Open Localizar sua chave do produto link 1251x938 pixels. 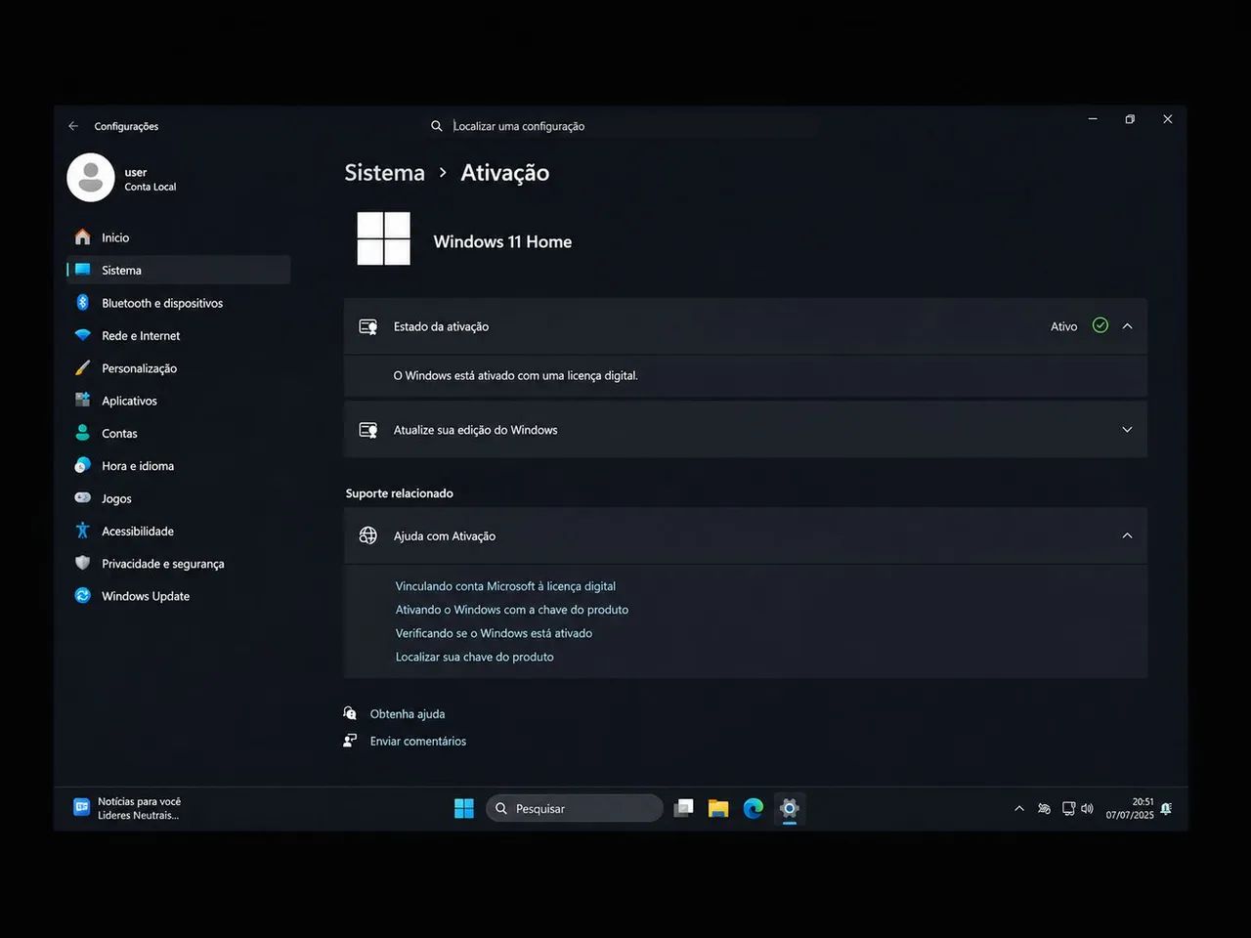tap(474, 657)
